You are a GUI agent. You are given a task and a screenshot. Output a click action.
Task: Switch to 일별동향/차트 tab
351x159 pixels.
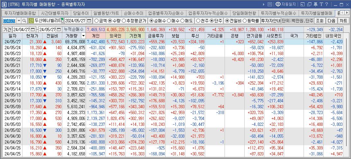coord(106,13)
